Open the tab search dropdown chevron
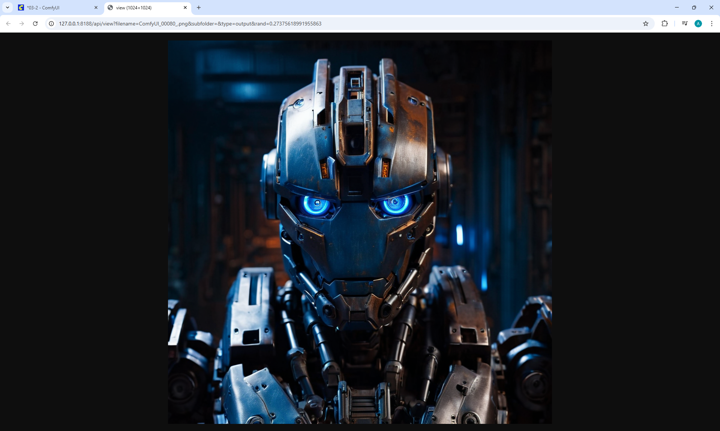 (7, 7)
